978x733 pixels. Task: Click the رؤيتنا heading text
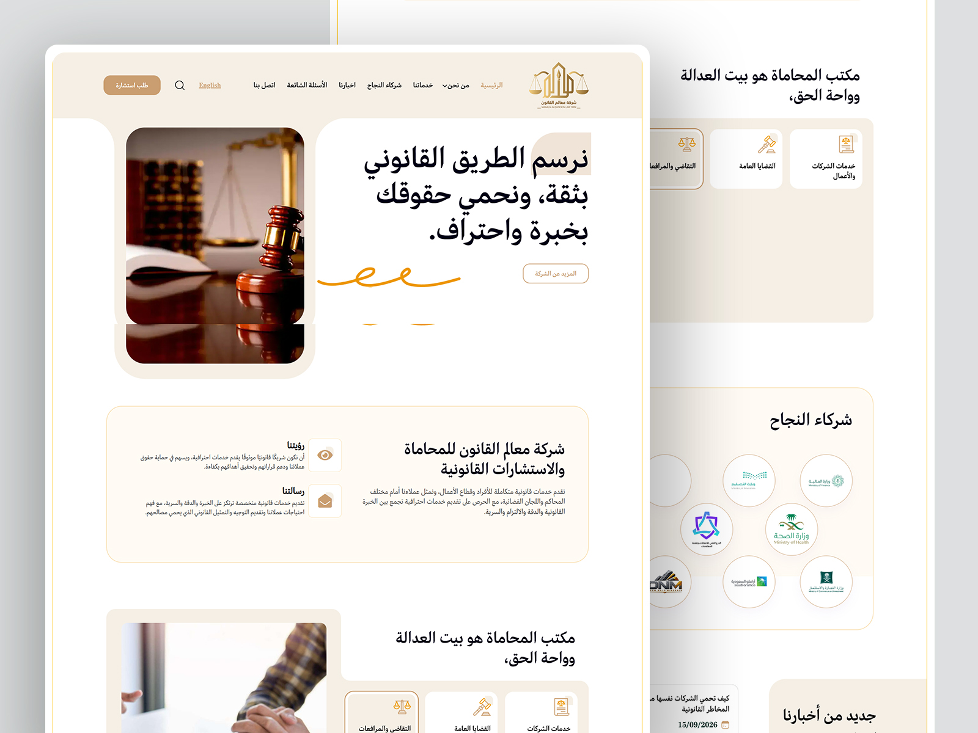coord(296,445)
